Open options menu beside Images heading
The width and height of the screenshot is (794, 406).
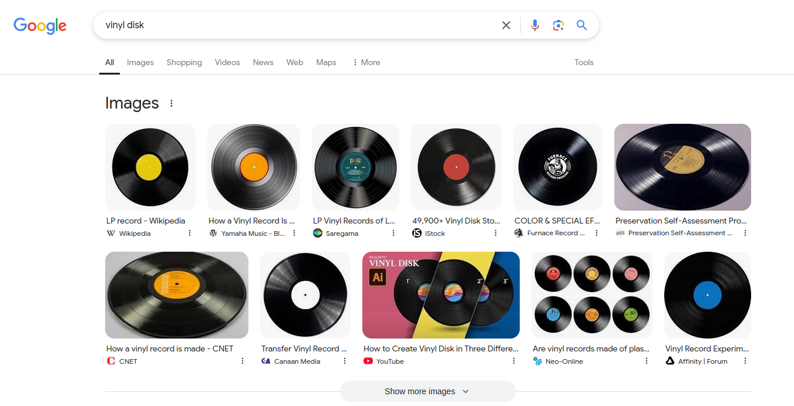(x=171, y=103)
